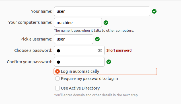Click the Confirm your password label
The image size is (181, 104).
point(30,62)
